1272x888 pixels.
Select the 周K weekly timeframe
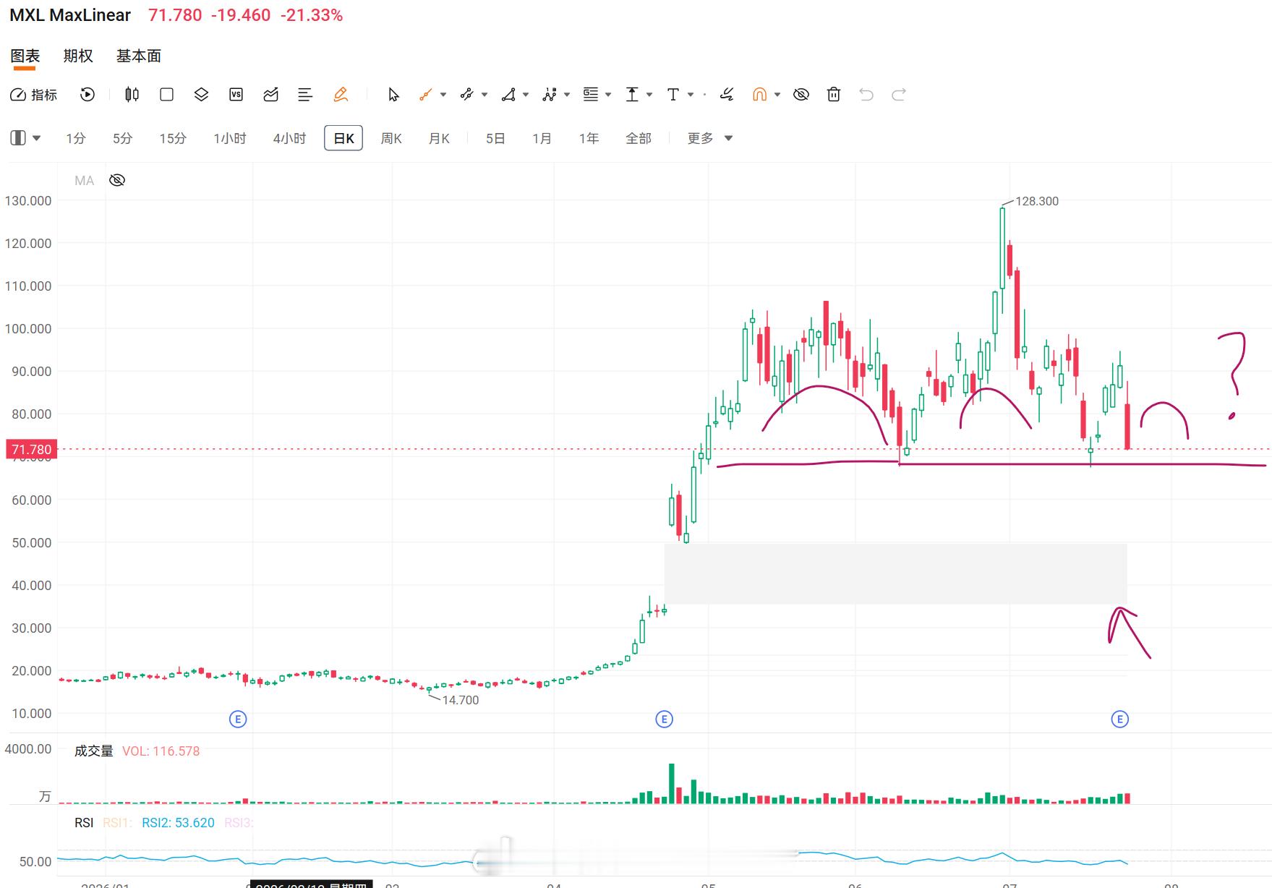(x=391, y=138)
